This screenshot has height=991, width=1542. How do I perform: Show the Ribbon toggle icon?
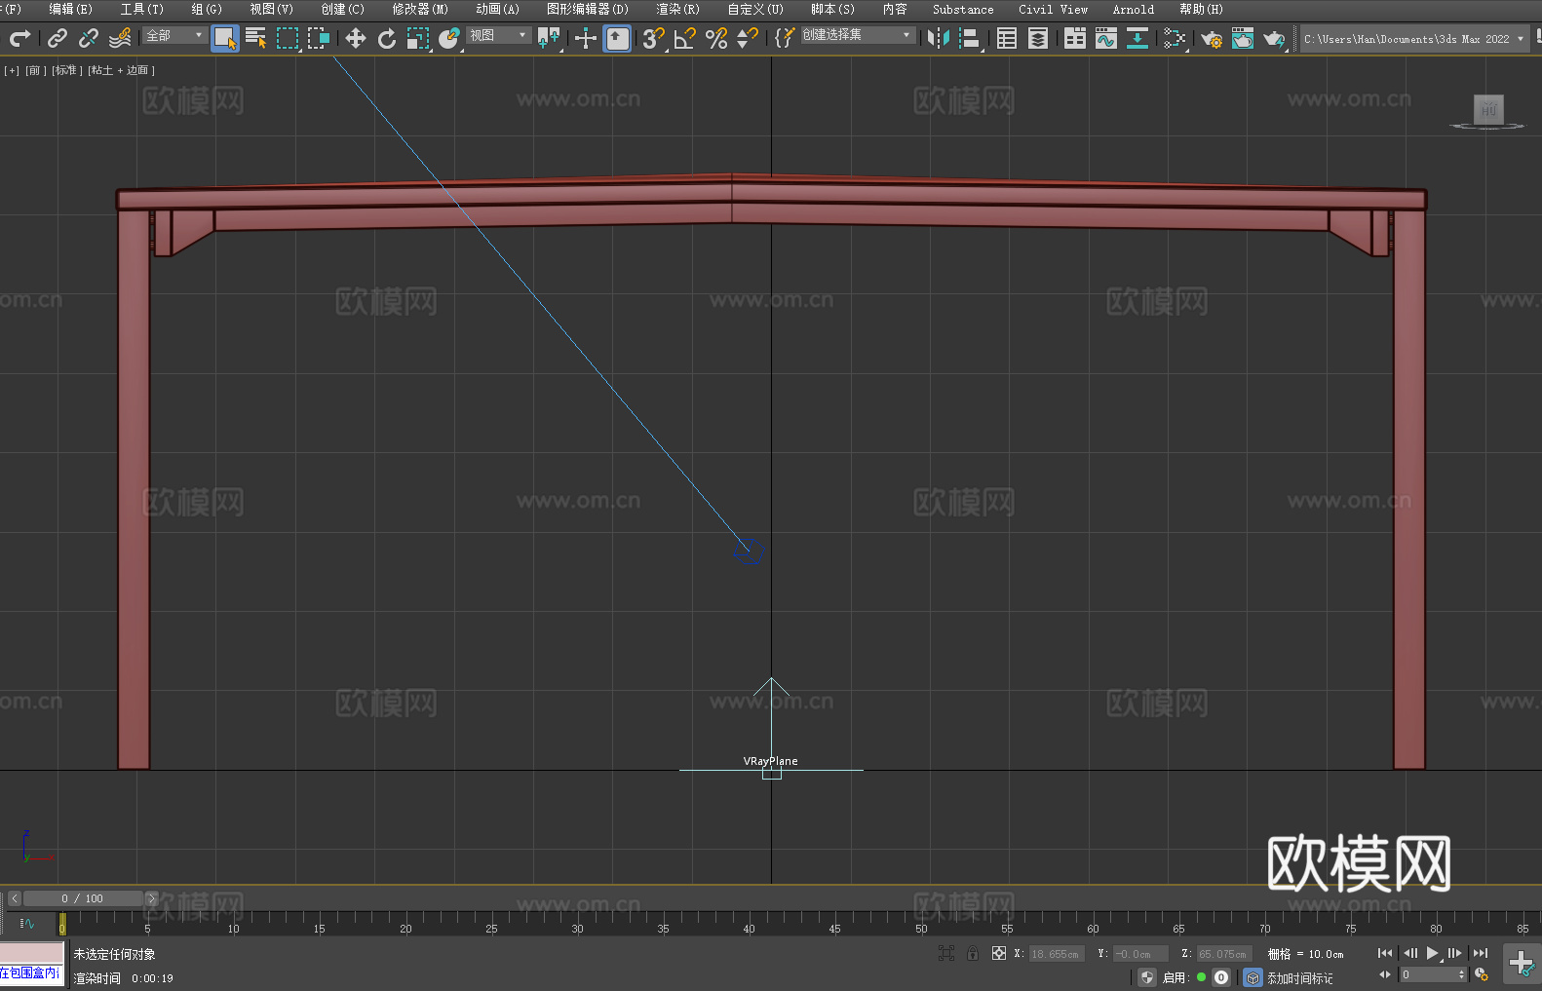click(1075, 38)
